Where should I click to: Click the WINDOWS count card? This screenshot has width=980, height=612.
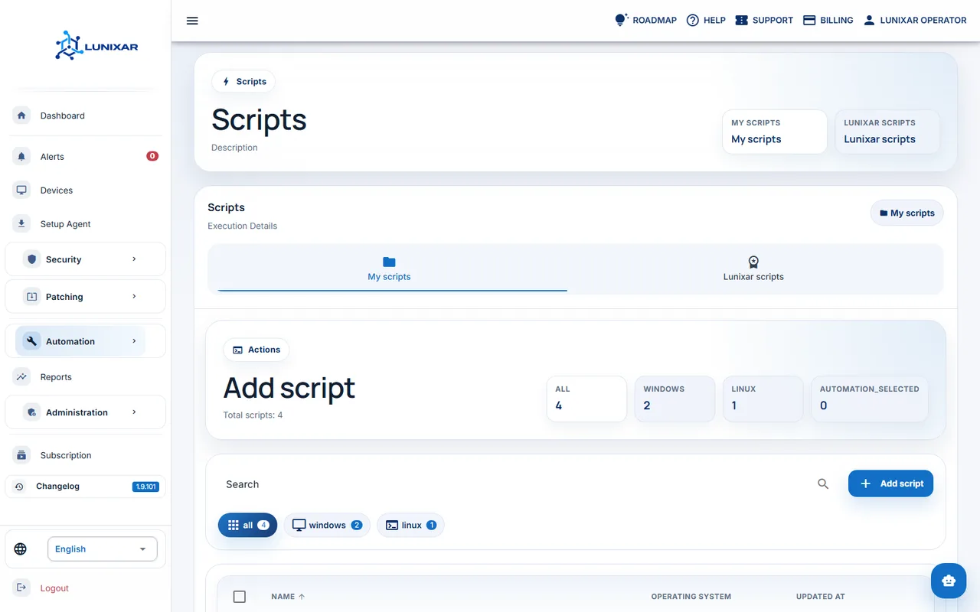pos(675,399)
